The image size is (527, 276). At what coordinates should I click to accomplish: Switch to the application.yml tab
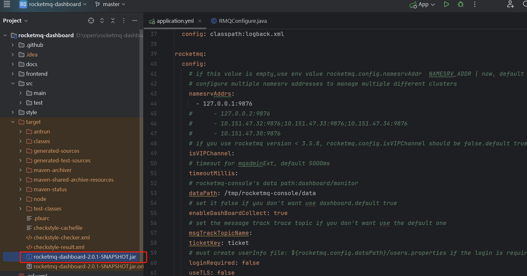click(175, 21)
